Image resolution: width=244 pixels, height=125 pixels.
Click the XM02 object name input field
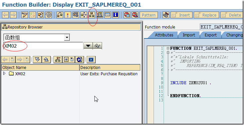tap(43, 46)
